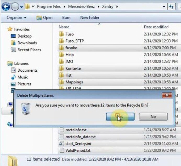Viewport: 181px width, 166px height.
Task: Click the Fuso folder icon
Action: coord(61,34)
